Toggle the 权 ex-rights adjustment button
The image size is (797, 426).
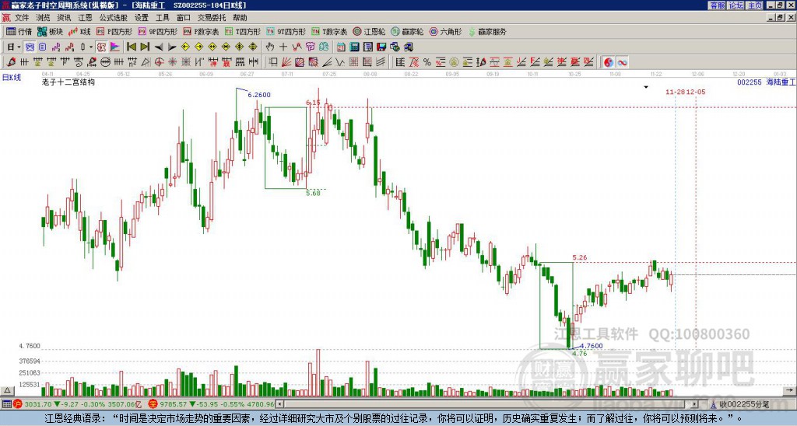(101, 47)
